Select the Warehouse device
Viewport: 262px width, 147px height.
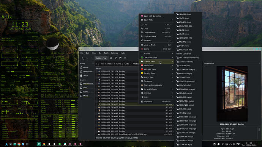click(x=87, y=83)
